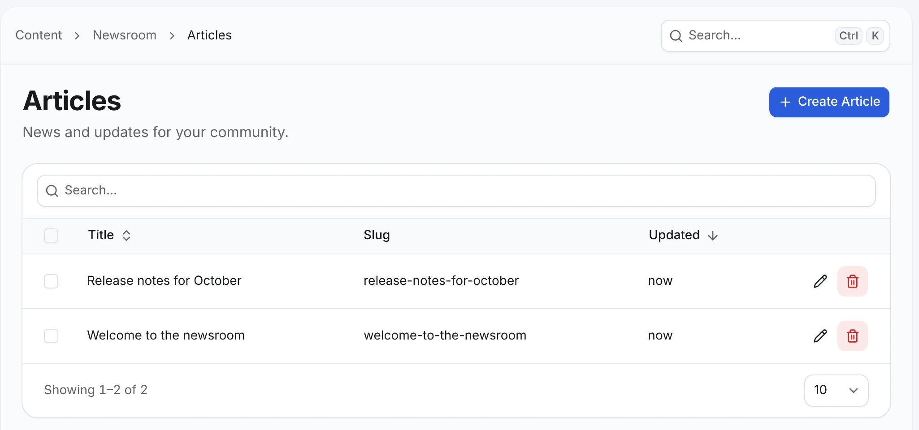
Task: Edit the Welcome to the newsroom article
Action: (820, 336)
